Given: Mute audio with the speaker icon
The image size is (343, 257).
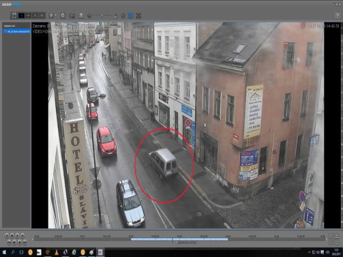Looking at the screenshot, I should 89,16.
